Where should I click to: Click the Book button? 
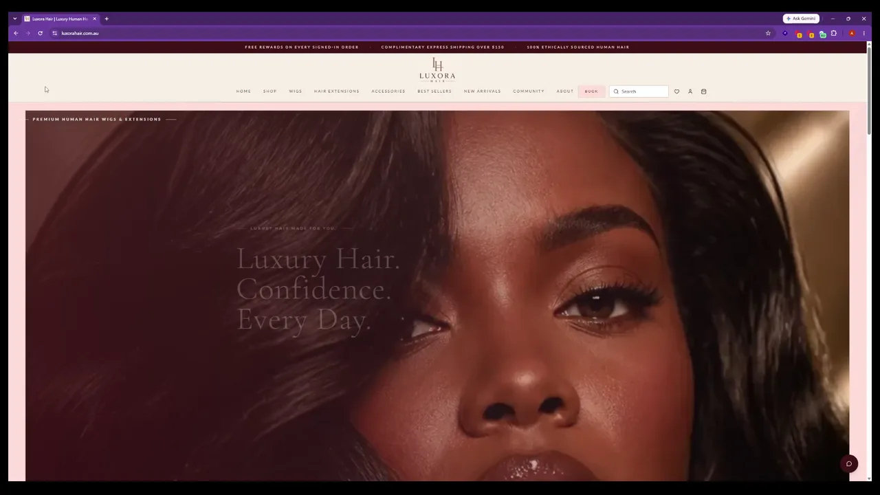click(x=591, y=91)
